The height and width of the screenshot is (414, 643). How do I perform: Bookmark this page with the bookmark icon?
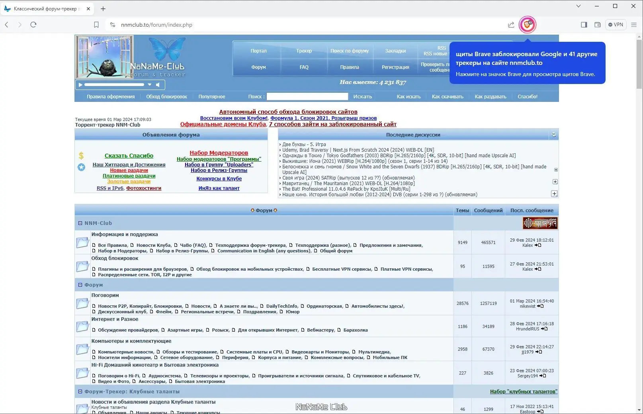(x=96, y=25)
